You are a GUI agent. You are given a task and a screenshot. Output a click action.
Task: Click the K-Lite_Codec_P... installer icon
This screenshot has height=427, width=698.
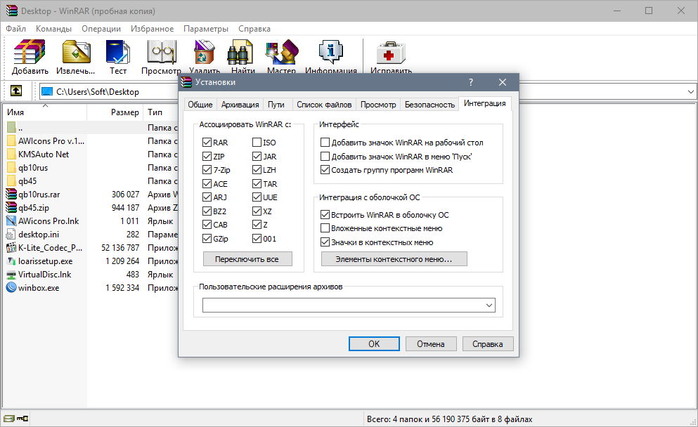[x=11, y=248]
